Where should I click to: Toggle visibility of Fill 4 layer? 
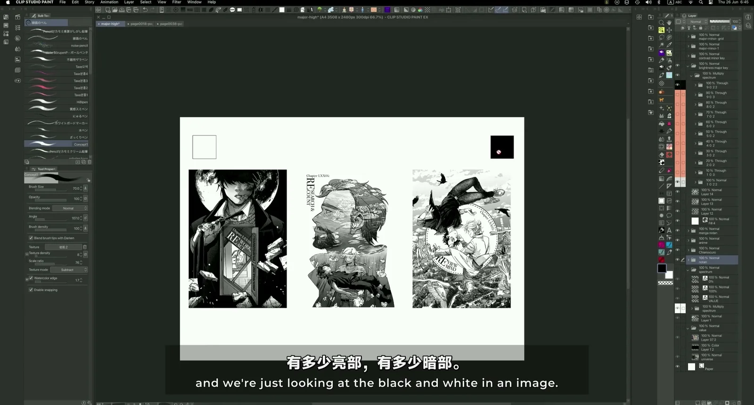(678, 221)
